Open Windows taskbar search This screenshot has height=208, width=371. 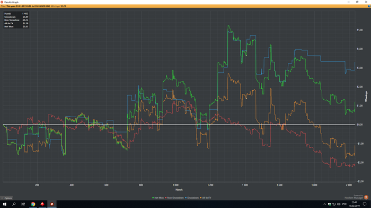click(x=14, y=204)
